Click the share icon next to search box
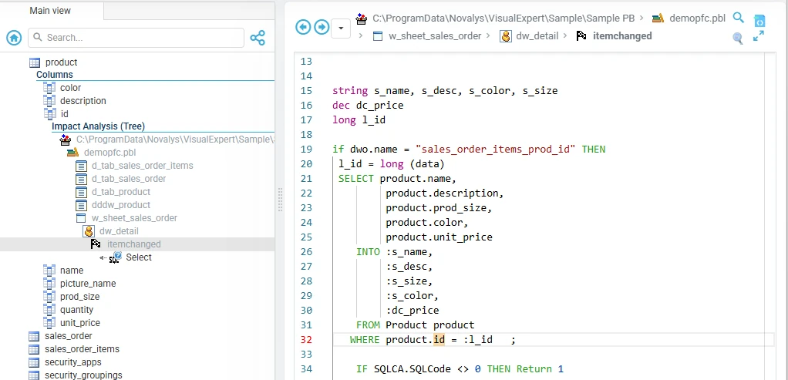 pos(258,38)
